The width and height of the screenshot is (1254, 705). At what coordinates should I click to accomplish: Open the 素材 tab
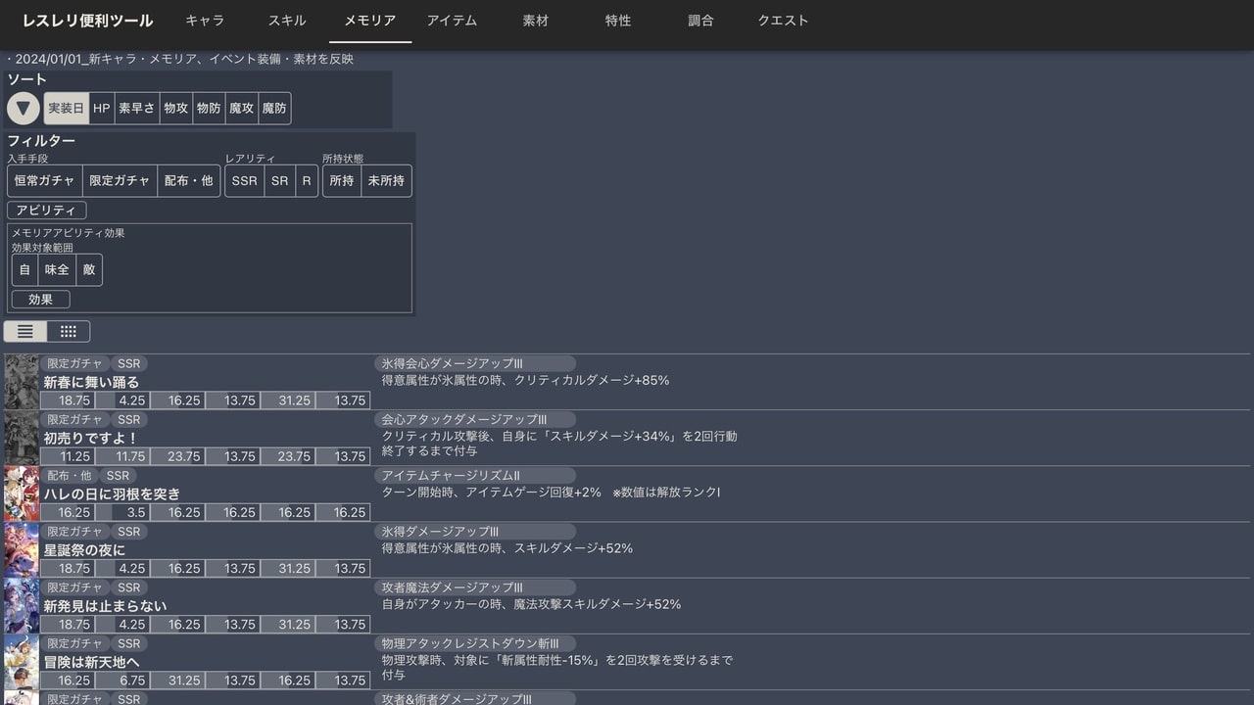coord(536,21)
